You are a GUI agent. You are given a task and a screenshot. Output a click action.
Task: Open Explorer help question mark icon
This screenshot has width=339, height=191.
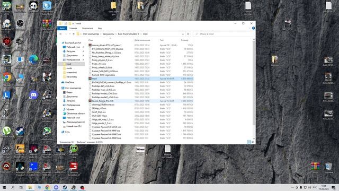[253, 28]
